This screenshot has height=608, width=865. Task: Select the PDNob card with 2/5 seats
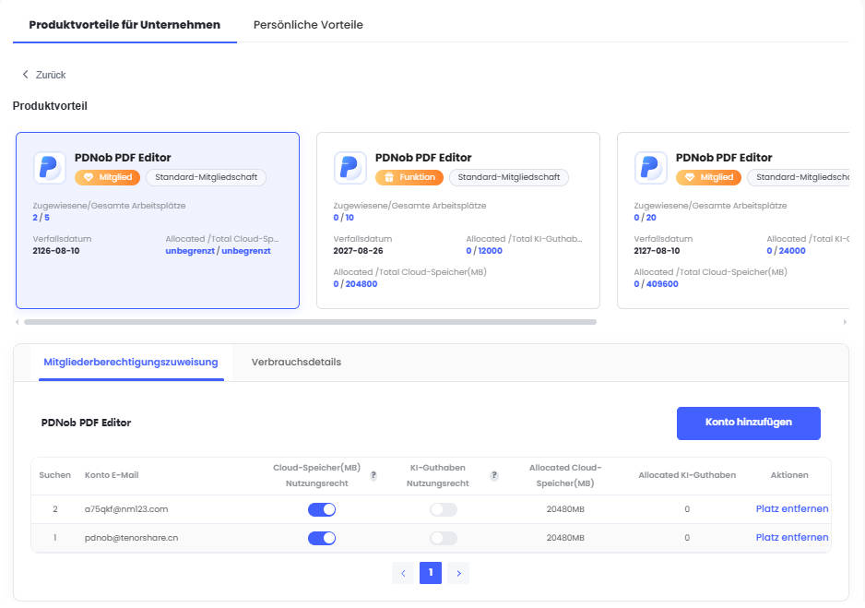158,221
